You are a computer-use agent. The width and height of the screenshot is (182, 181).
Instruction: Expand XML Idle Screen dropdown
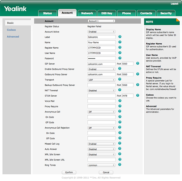[x=101, y=155]
